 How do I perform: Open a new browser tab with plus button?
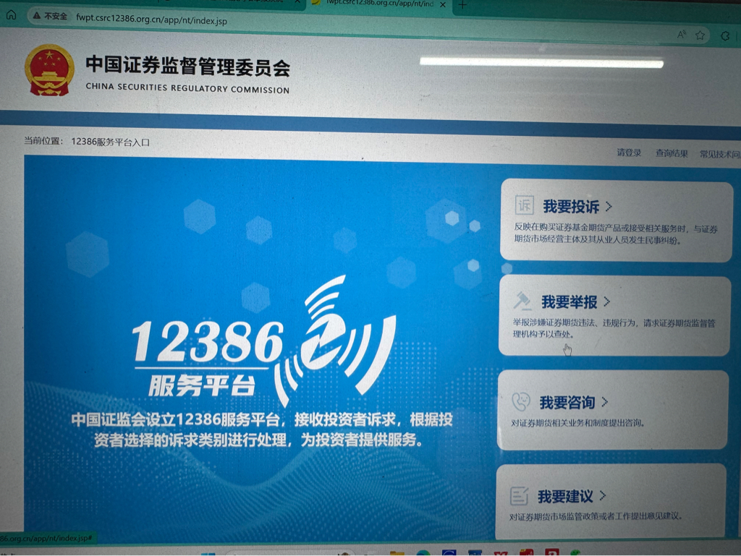click(x=463, y=5)
